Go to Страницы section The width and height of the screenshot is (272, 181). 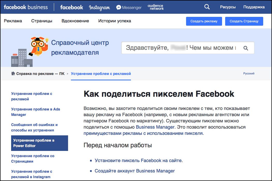42,21
